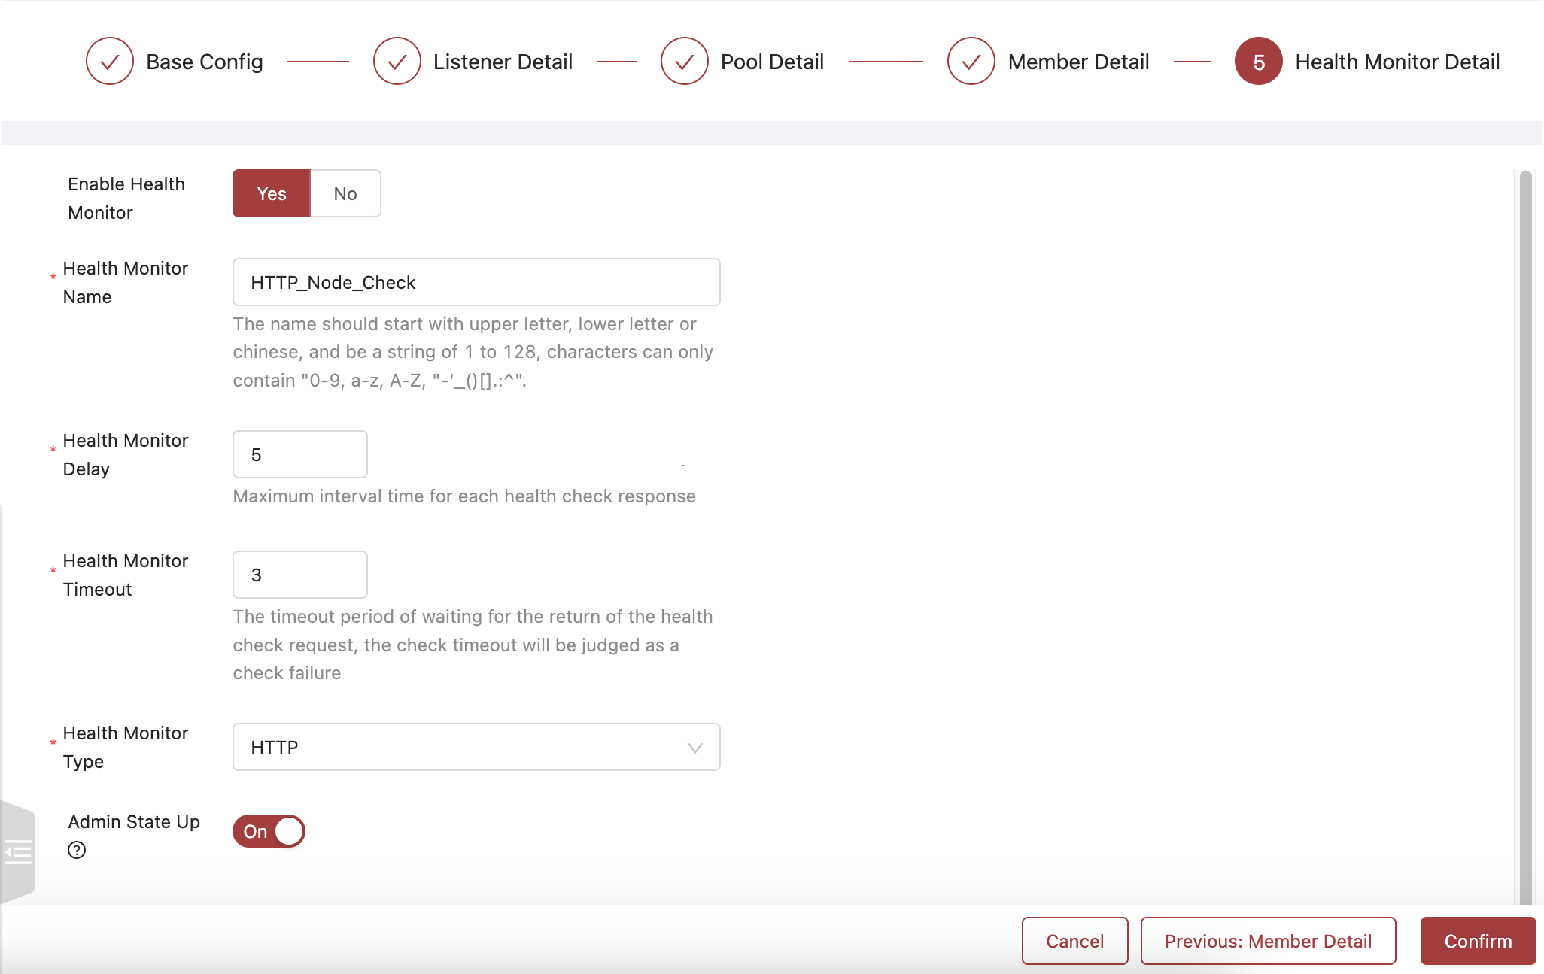
Task: Click the Health Monitor Name input field
Action: click(x=476, y=281)
